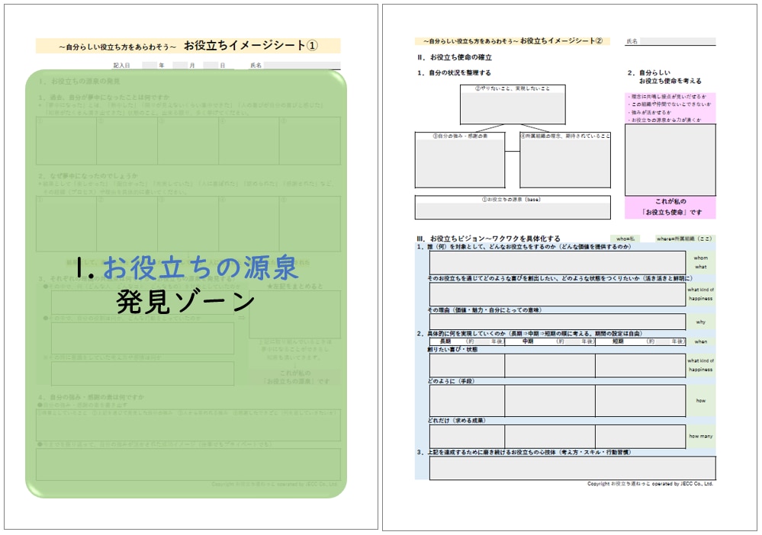Select the blue text お役立ちの源泉 on overlay

coord(200,267)
